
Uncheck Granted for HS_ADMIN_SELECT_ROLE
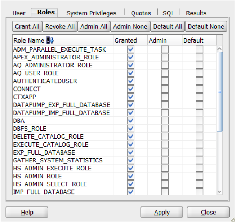coord(130,184)
